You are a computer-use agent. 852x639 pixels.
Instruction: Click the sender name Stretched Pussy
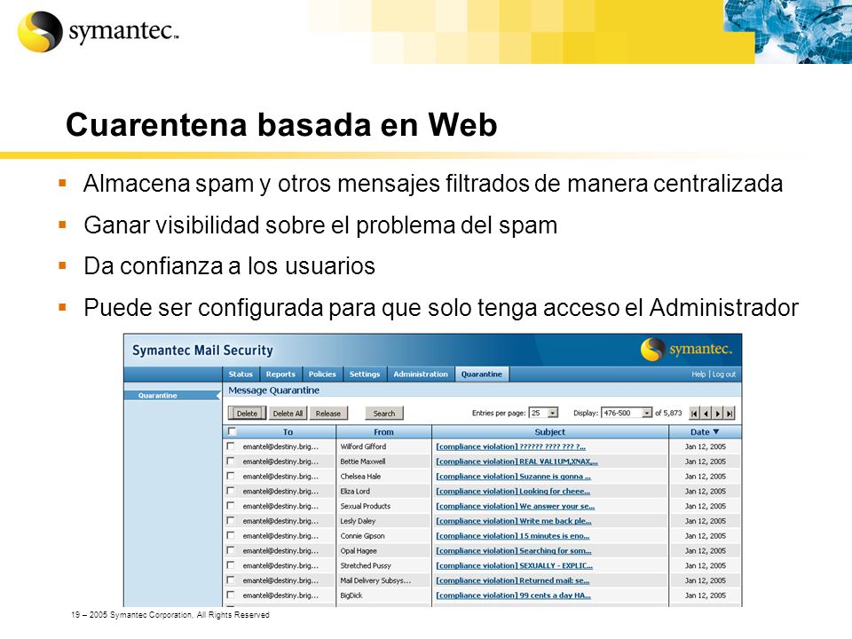366,565
